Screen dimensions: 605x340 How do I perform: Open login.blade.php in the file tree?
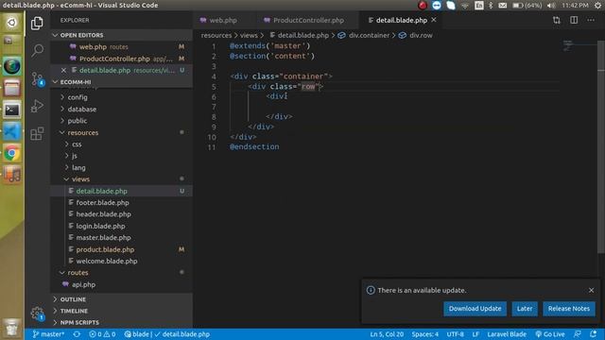(122, 226)
